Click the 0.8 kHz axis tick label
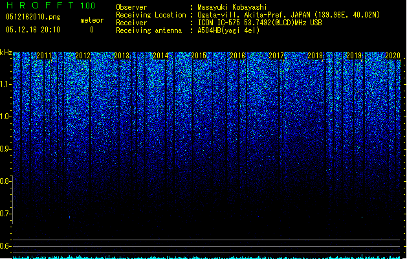The image size is (407, 259). pyautogui.click(x=6, y=181)
